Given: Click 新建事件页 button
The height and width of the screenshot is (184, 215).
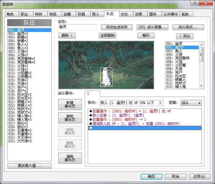Looking at the screenshot, I should click(x=70, y=104).
